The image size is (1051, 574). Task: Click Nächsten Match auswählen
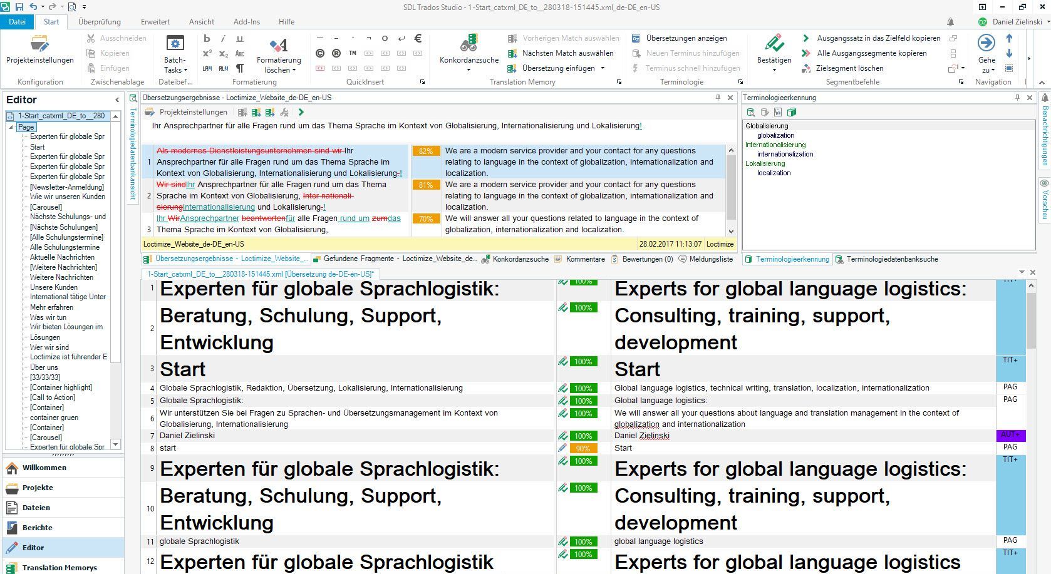[561, 53]
